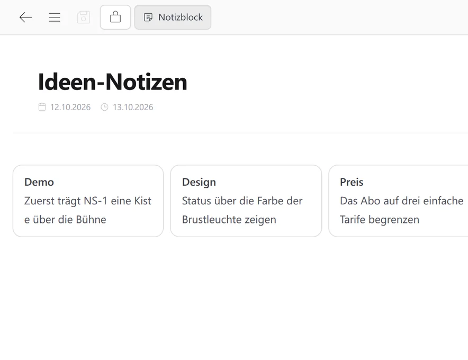Viewport: 468px width, 360px height.
Task: Click the text 'Das Abo auf drei einfache'
Action: pos(402,201)
